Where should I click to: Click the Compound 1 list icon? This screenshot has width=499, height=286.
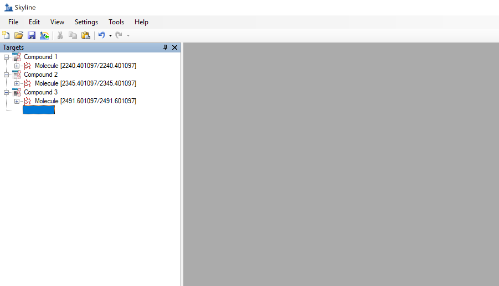[x=17, y=57]
